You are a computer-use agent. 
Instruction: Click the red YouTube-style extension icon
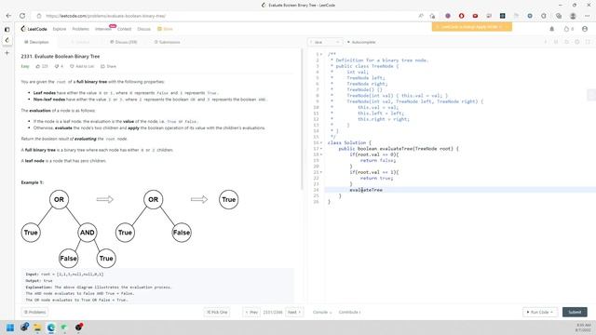(x=475, y=16)
